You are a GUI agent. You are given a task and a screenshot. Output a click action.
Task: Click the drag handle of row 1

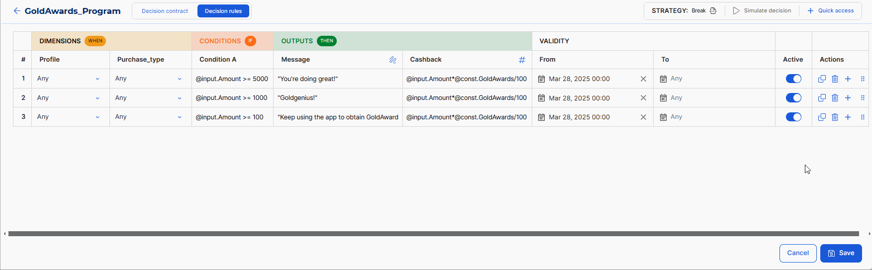863,79
